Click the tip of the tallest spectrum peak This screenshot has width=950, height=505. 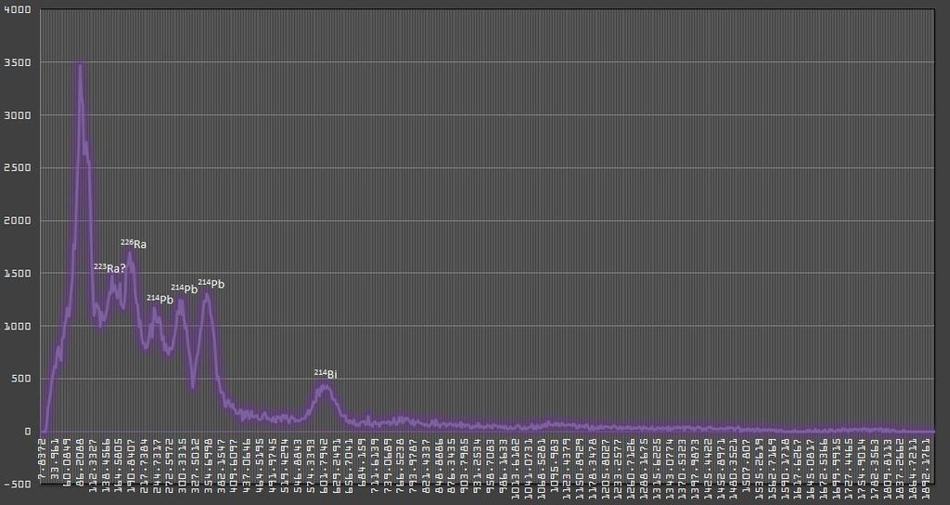tap(80, 65)
